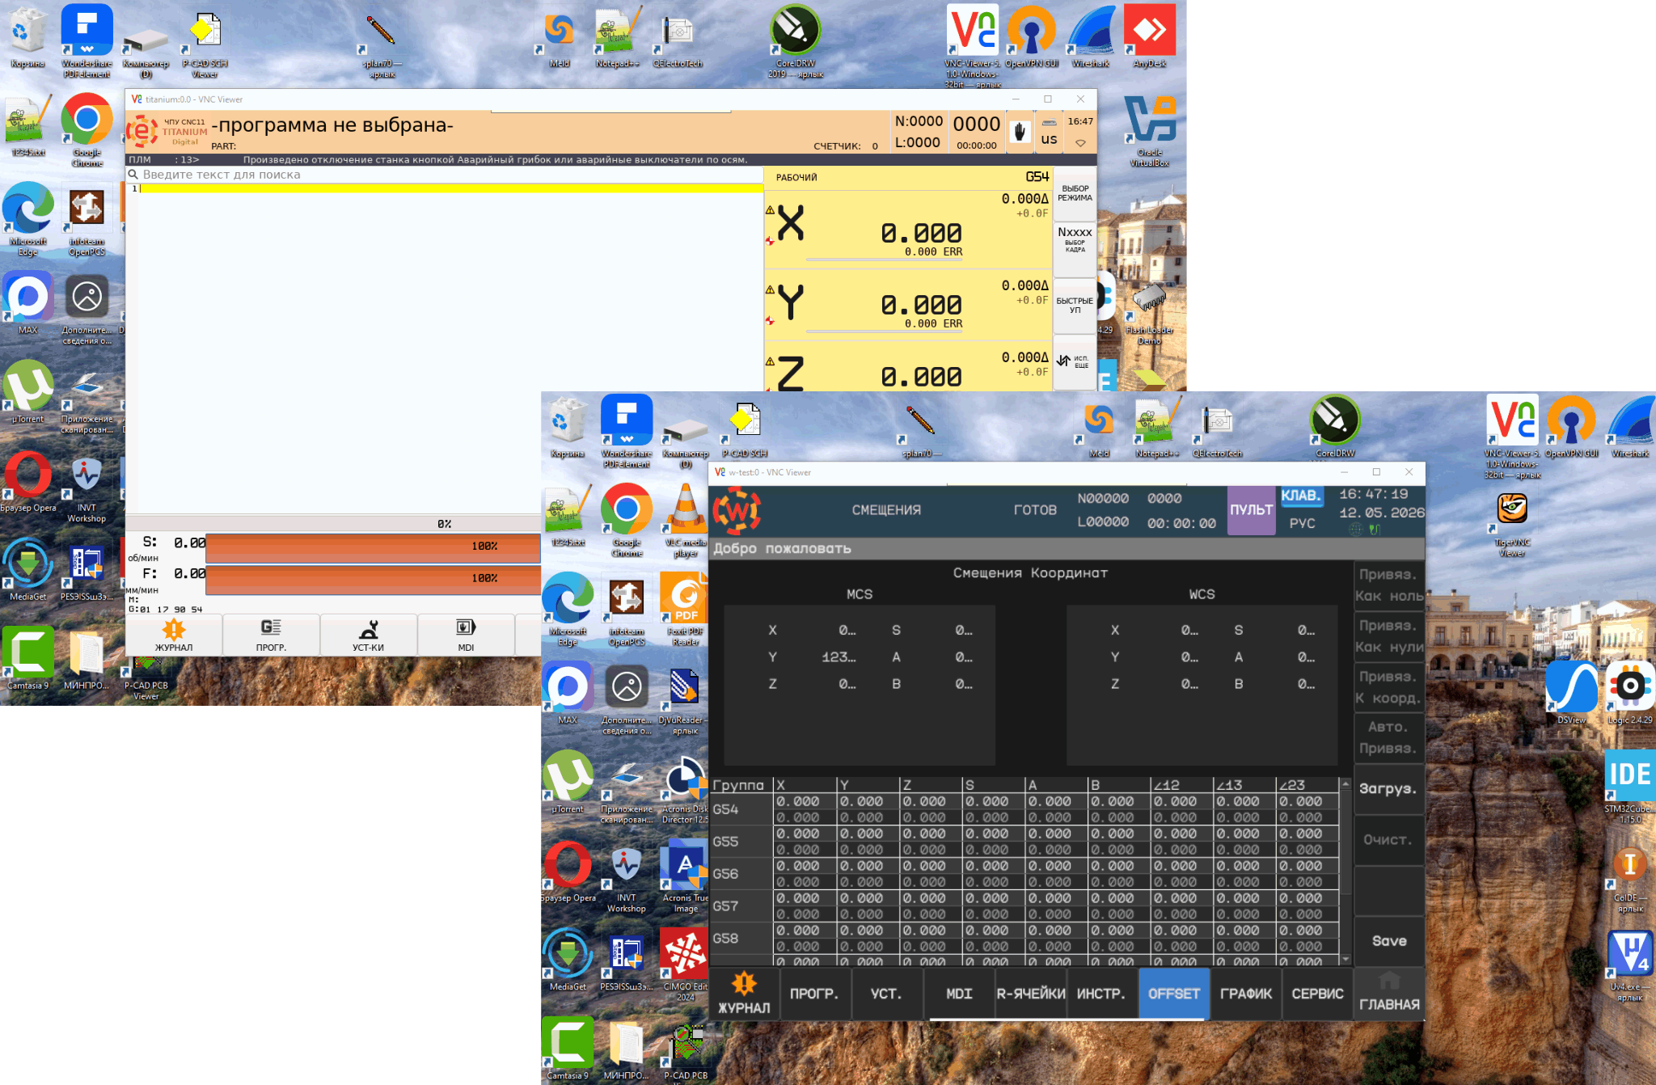
Task: Click the MCS Y value '123...'
Action: coord(839,657)
